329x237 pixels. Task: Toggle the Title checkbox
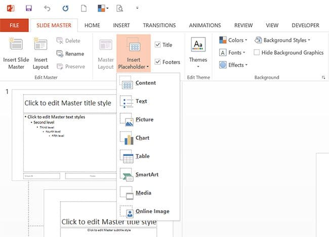157,45
